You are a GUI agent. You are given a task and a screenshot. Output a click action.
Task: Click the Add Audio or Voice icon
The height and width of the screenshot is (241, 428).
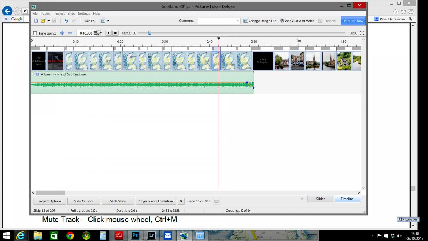(x=282, y=21)
